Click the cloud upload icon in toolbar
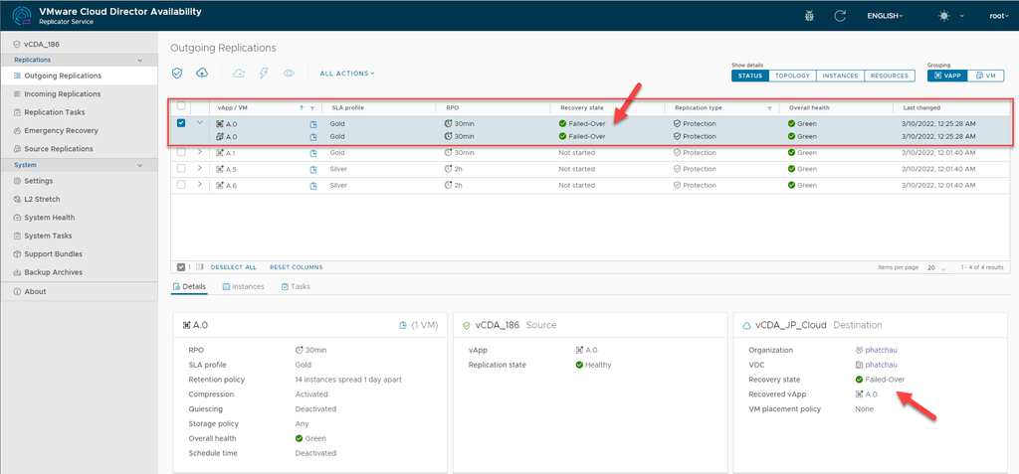Image resolution: width=1019 pixels, height=474 pixels. (203, 74)
